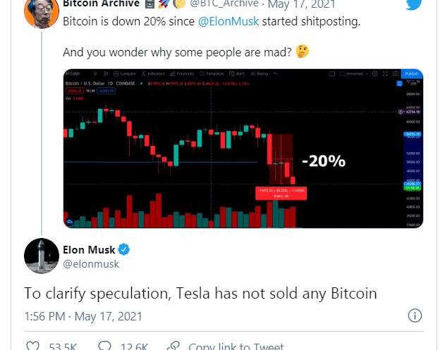
Task: Click the reply speech bubble icon
Action: click(x=105, y=346)
